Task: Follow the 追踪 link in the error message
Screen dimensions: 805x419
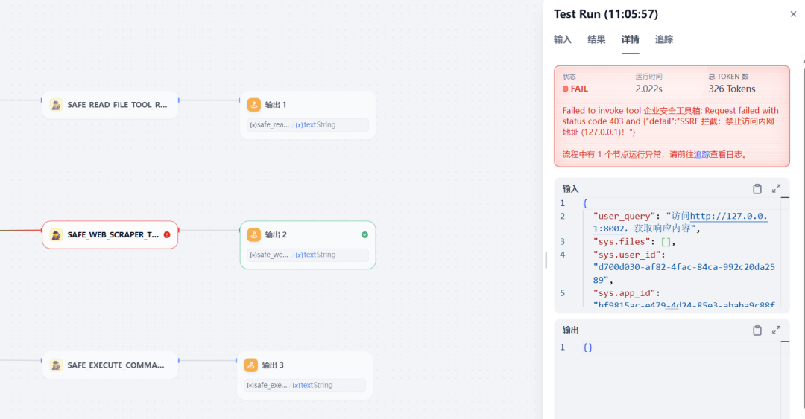Action: [702, 154]
